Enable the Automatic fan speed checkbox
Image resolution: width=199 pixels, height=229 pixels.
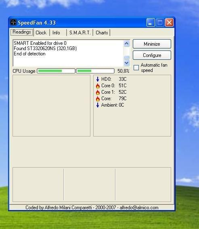136,67
